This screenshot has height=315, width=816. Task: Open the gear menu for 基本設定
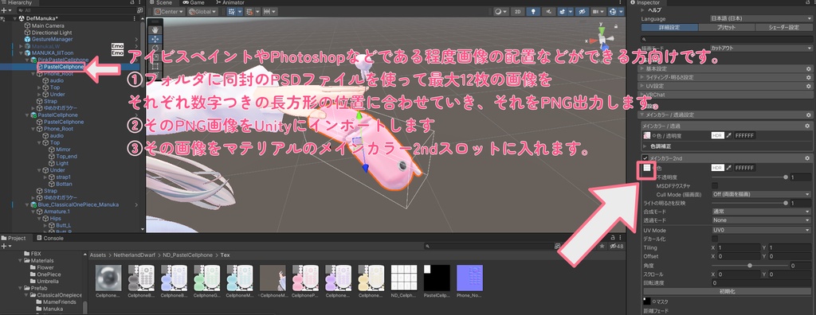click(x=808, y=68)
